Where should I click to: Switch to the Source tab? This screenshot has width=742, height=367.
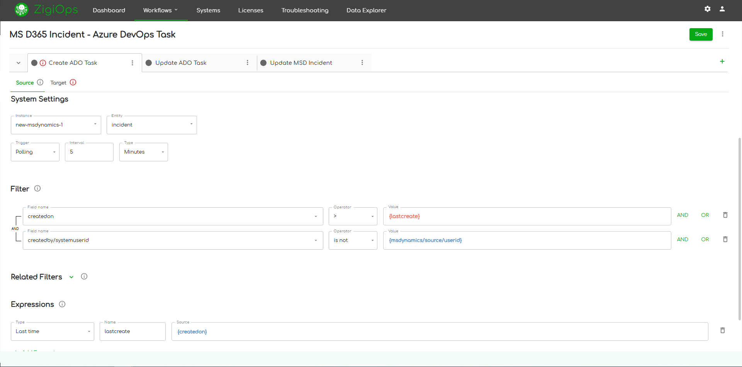[x=25, y=83]
